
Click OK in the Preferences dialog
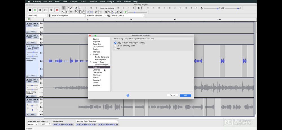[x=185, y=95]
